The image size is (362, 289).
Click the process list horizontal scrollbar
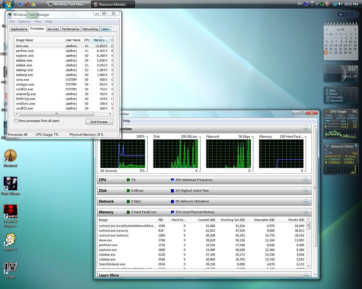pyautogui.click(x=57, y=114)
